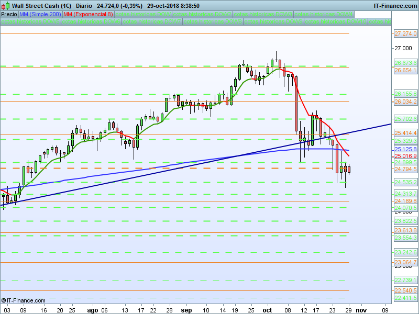This screenshot has width=419, height=314.
Task: Click the 22.411,5 green price label
Action: (x=405, y=298)
